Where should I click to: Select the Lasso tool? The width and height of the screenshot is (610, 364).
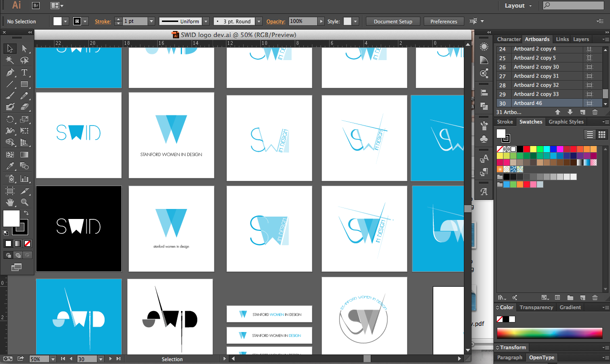(24, 61)
